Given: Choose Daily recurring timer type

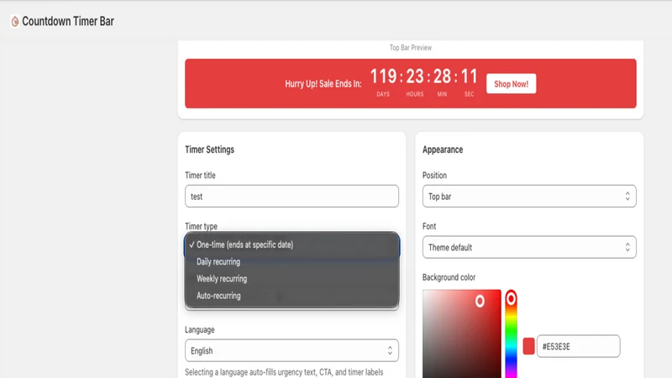Looking at the screenshot, I should click(x=291, y=261).
